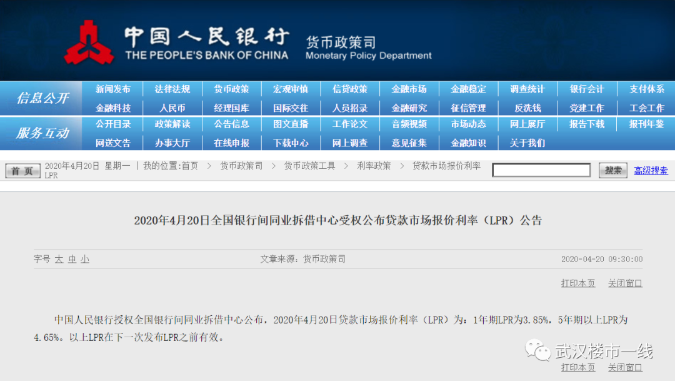Select 反洗钱 in the navigation bar
The width and height of the screenshot is (675, 381).
point(527,108)
